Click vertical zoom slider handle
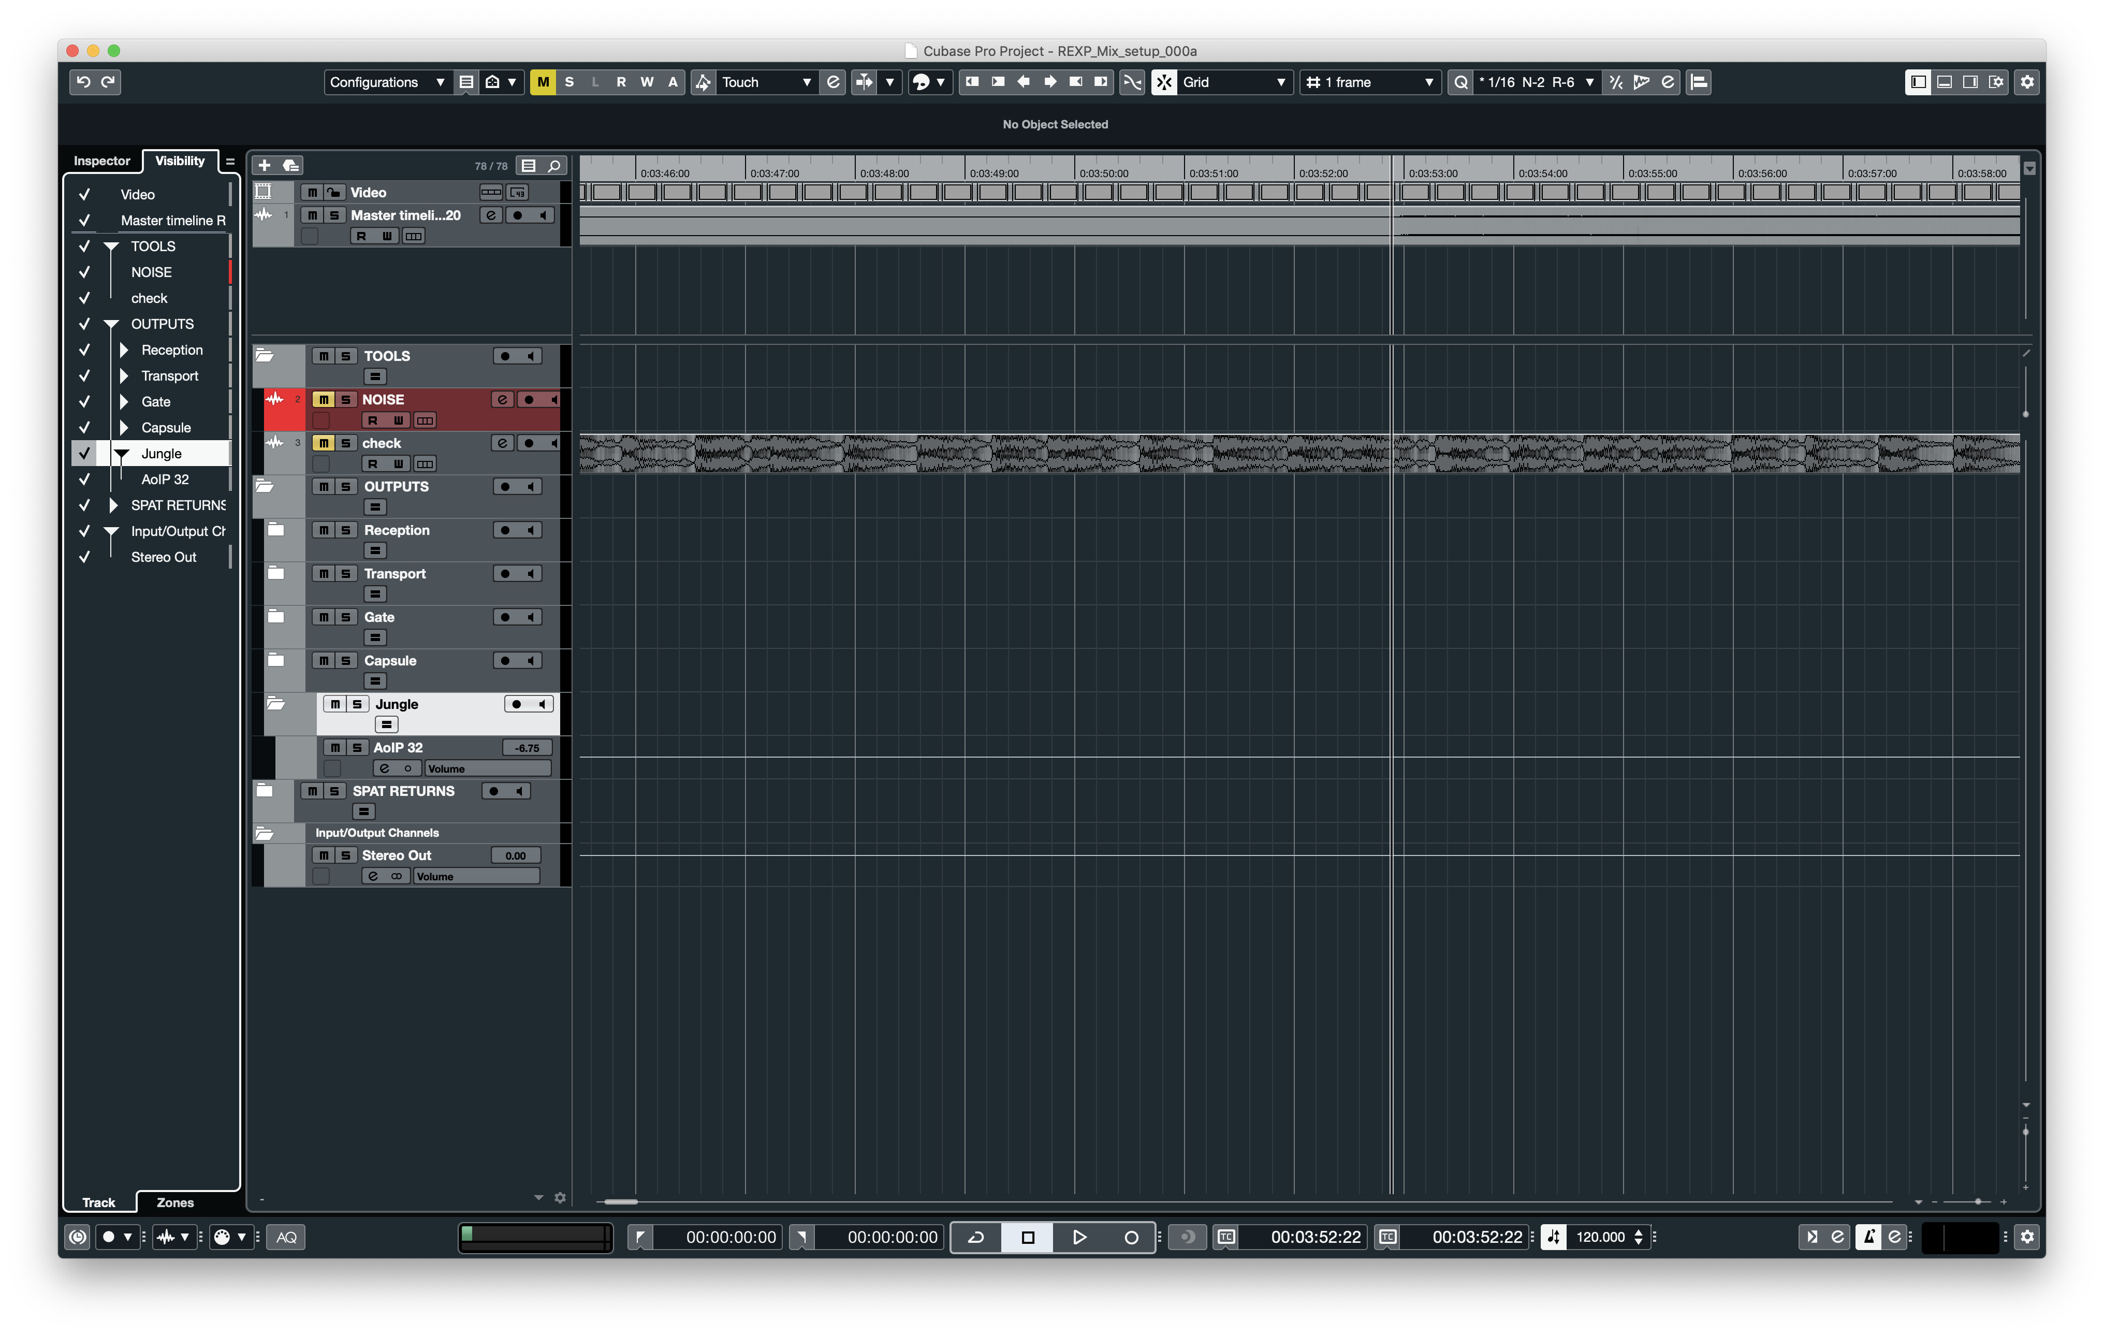 [2025, 1133]
